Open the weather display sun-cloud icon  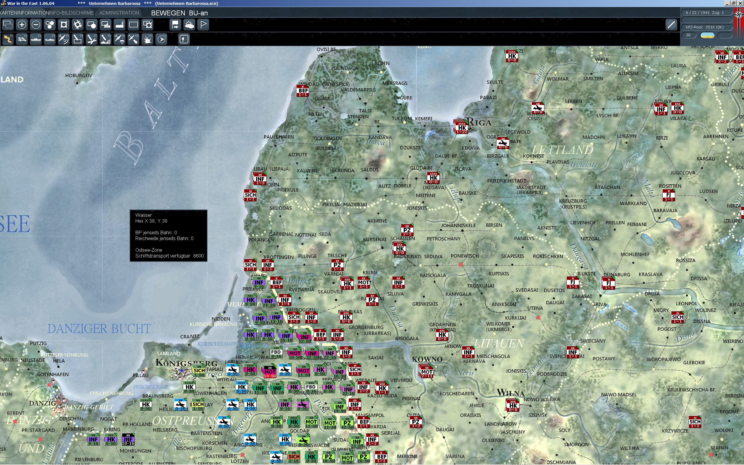tap(190, 25)
